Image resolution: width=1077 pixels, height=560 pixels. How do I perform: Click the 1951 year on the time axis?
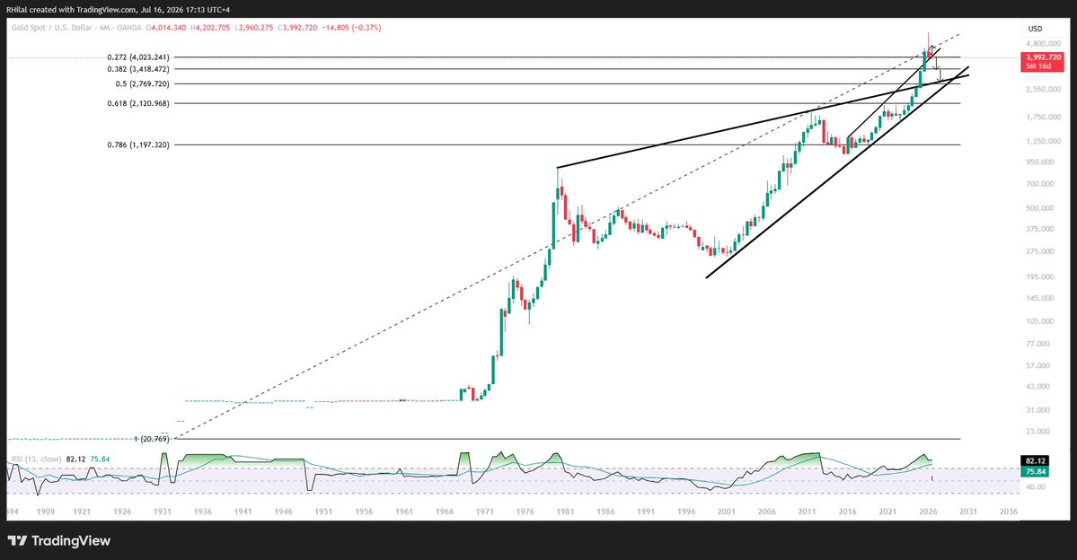click(323, 512)
